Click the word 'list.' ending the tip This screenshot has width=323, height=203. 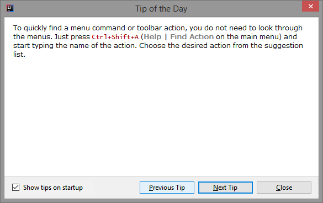(19, 55)
